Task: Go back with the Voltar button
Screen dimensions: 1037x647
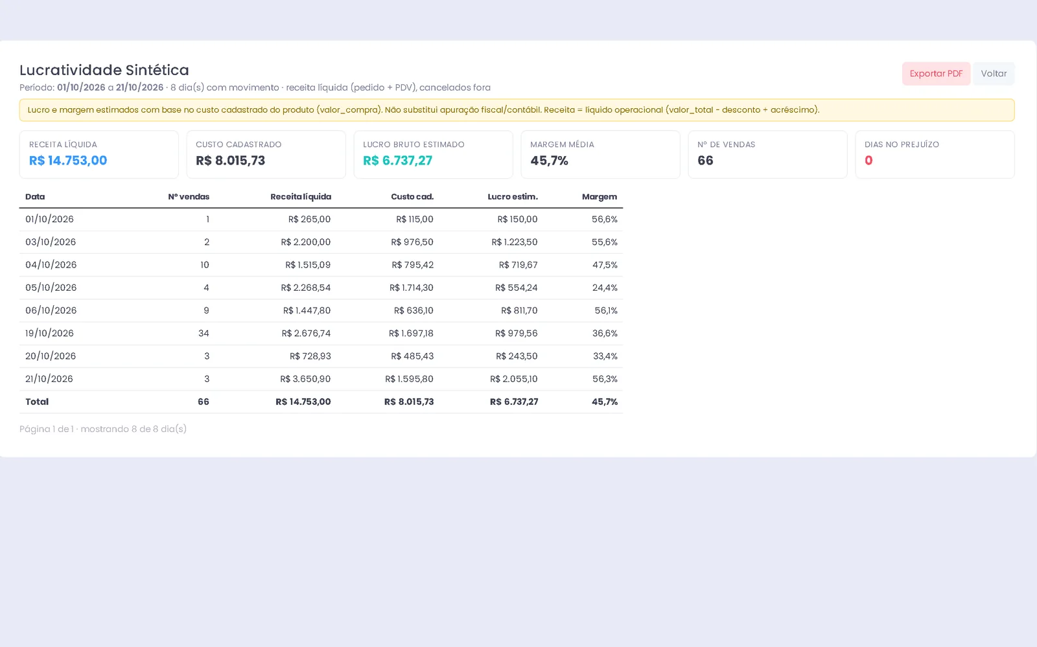Action: 994,74
